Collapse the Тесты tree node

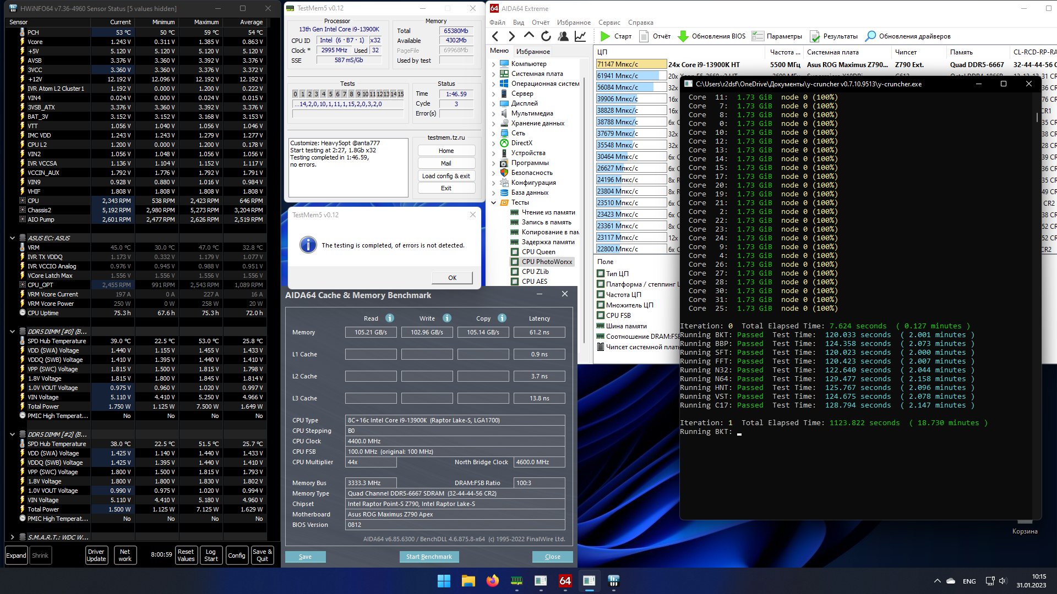(x=494, y=202)
